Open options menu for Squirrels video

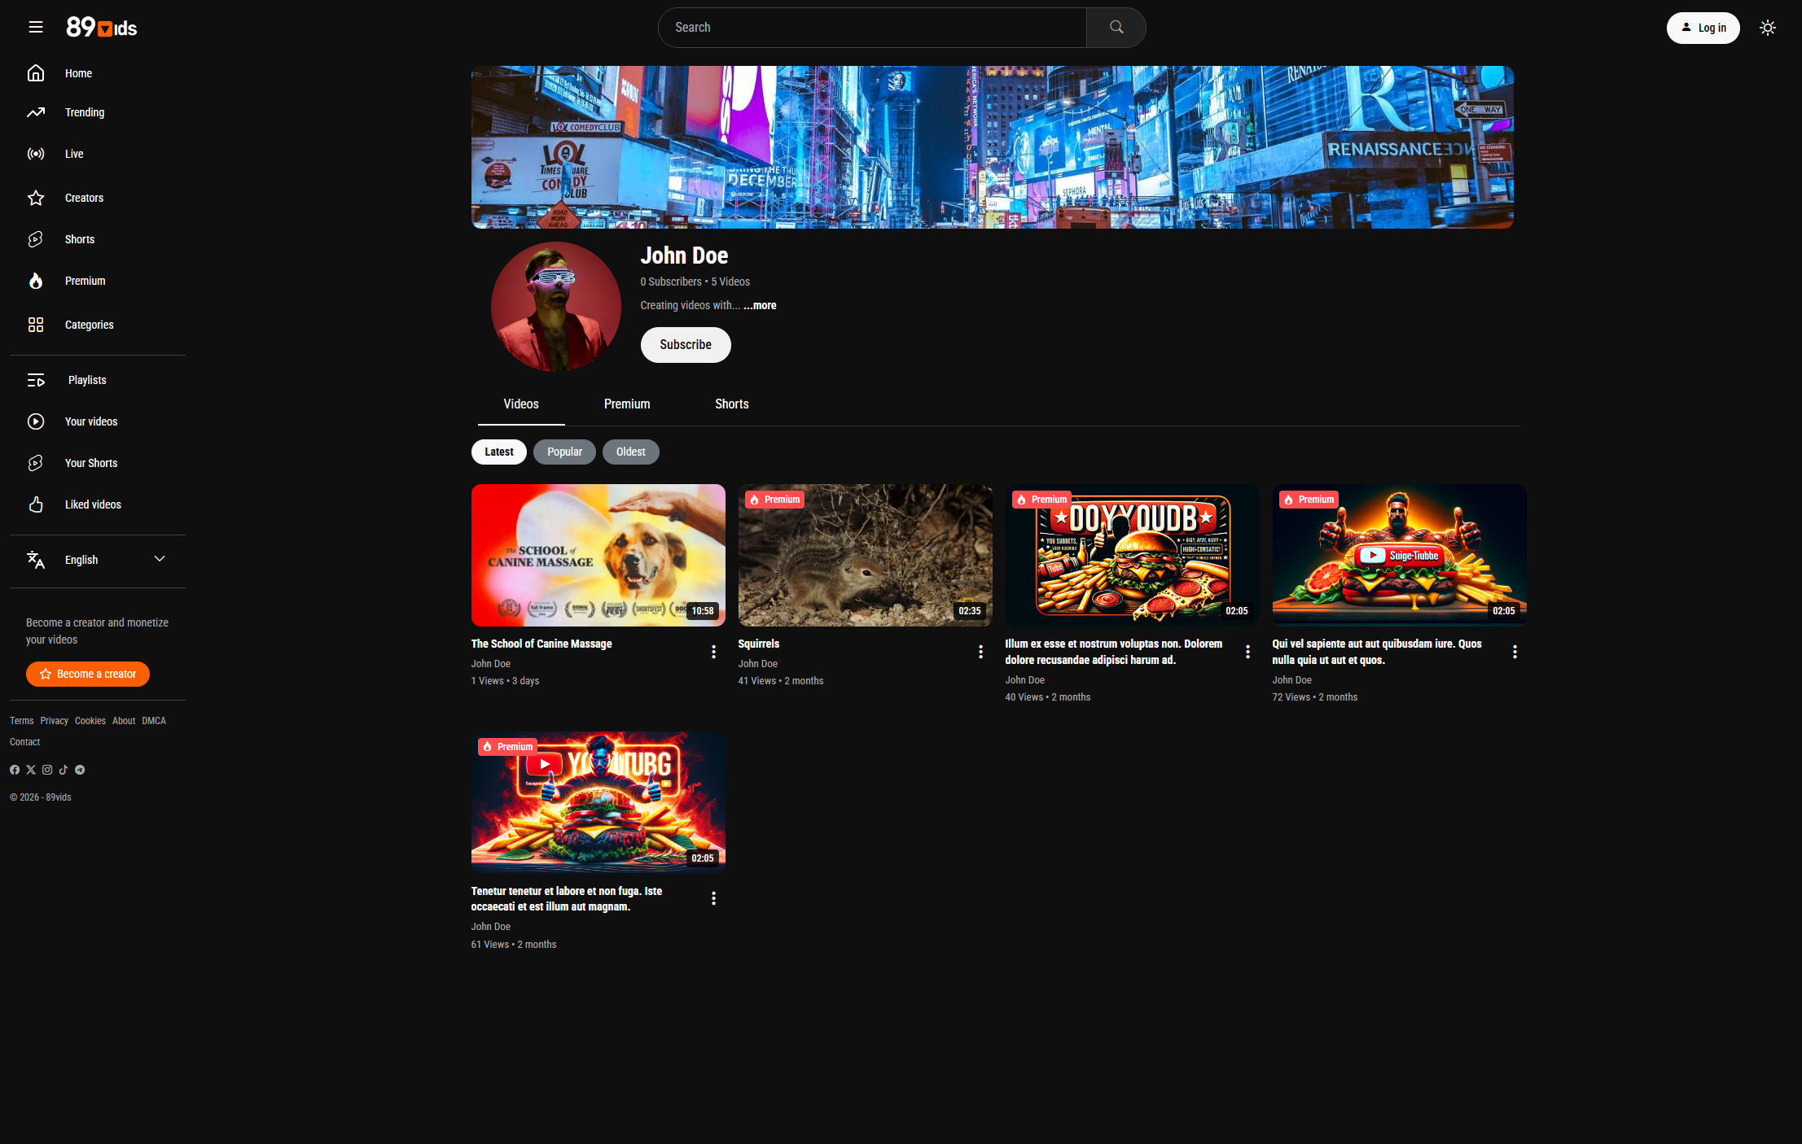(x=980, y=652)
